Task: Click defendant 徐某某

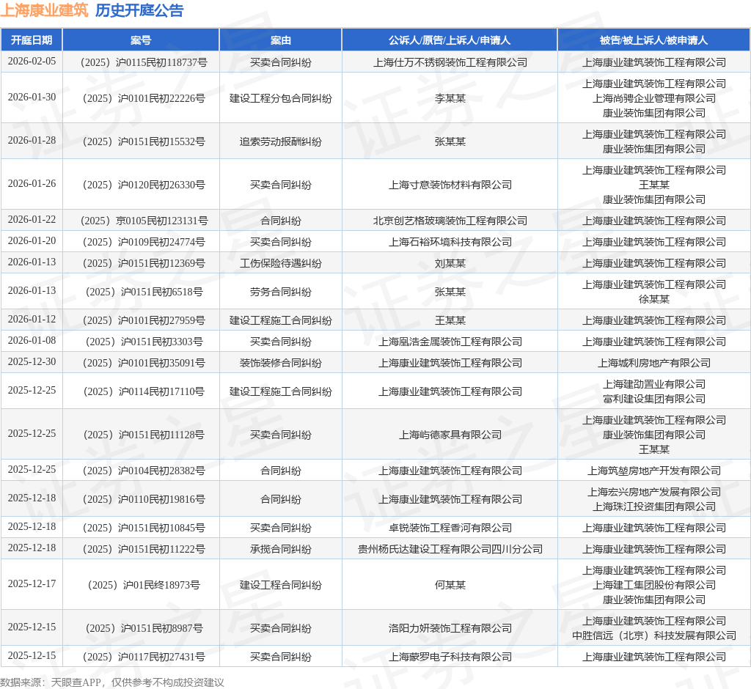Action: (653, 299)
